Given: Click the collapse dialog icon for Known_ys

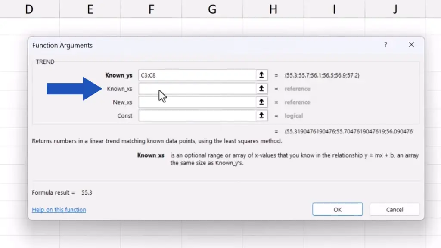Looking at the screenshot, I should click(x=261, y=75).
